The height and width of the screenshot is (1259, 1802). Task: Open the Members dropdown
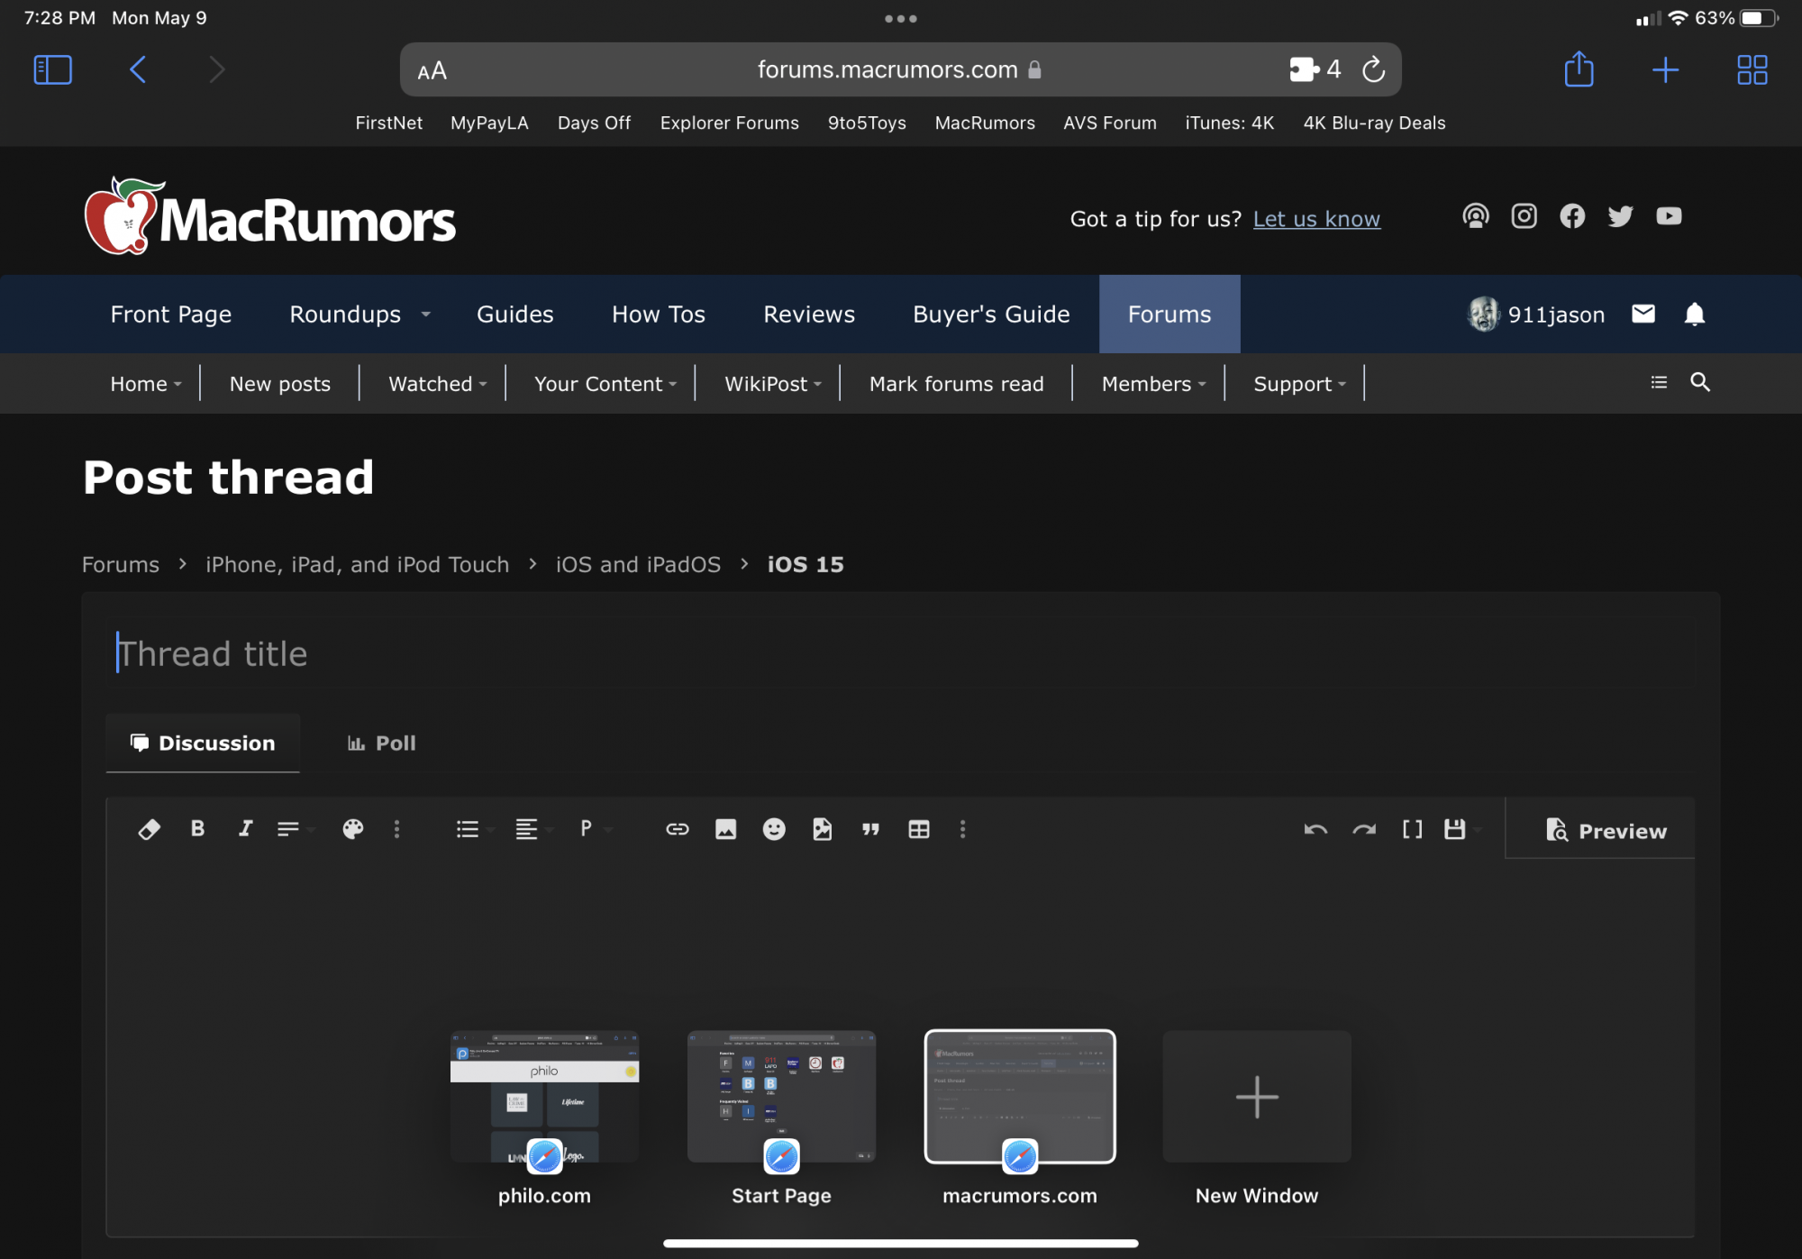(1153, 384)
